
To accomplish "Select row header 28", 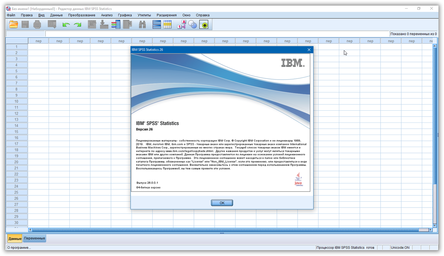I will [x=17, y=211].
